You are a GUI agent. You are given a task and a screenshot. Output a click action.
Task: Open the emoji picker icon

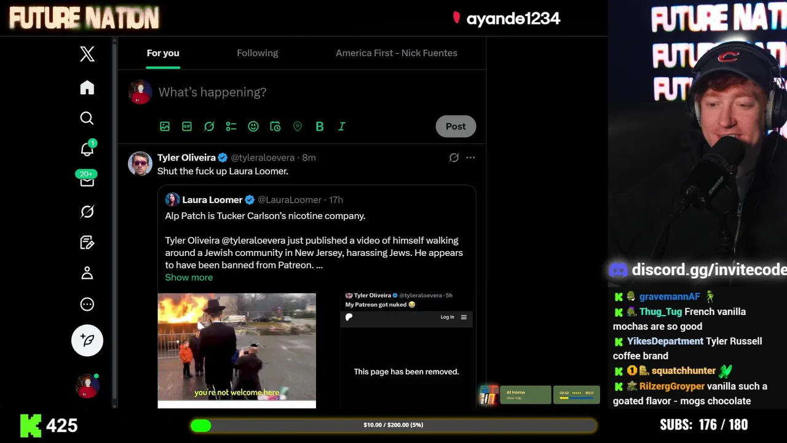(x=253, y=126)
